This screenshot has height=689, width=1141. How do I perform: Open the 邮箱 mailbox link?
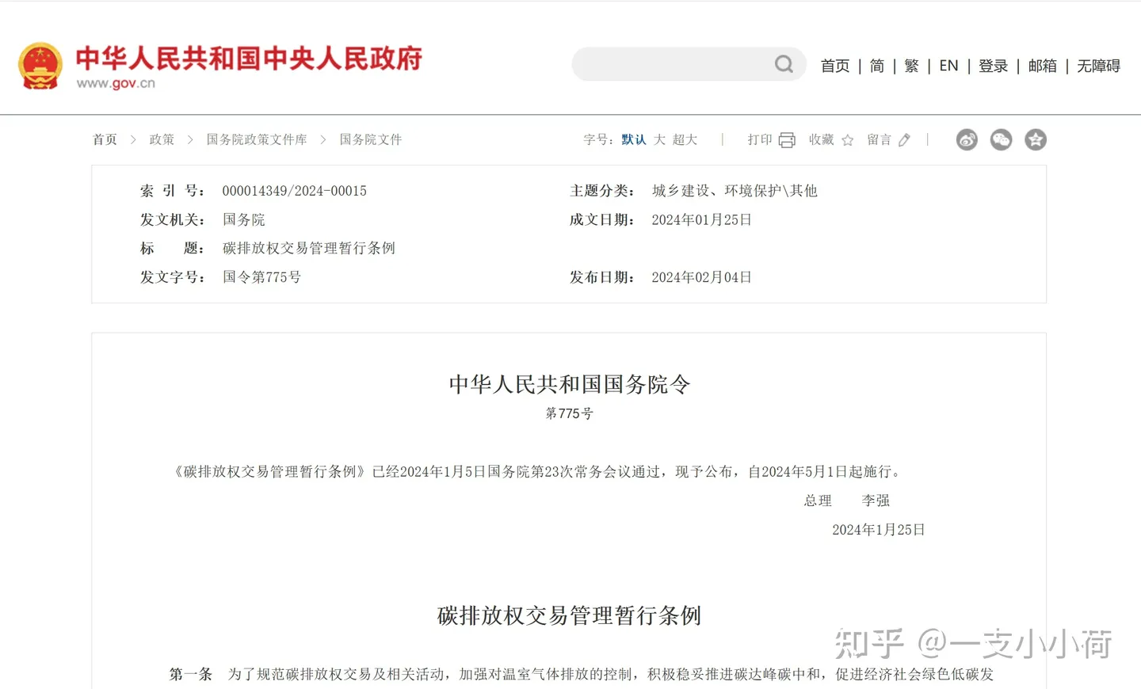tap(1042, 66)
